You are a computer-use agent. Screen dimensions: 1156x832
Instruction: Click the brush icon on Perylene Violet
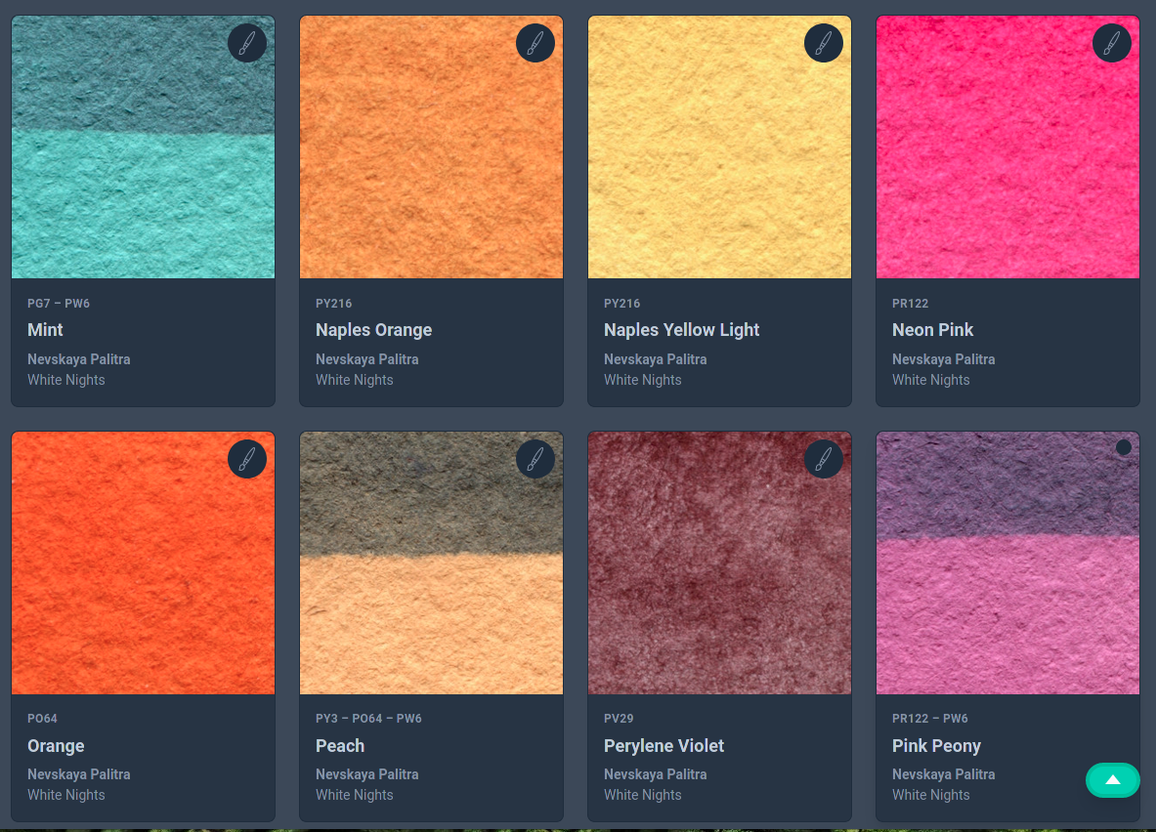tap(824, 459)
